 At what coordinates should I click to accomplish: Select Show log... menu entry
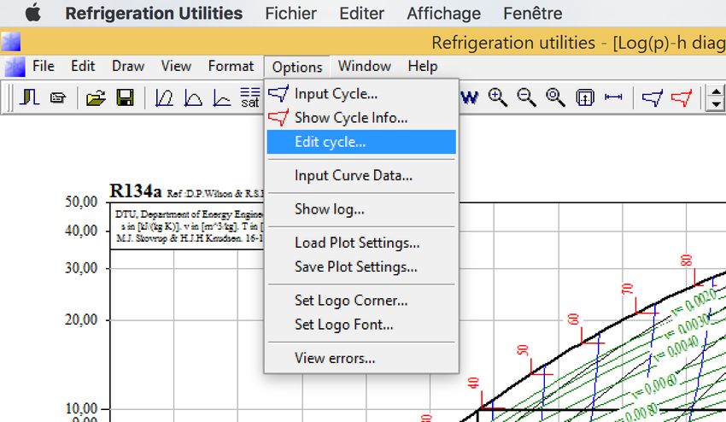329,208
